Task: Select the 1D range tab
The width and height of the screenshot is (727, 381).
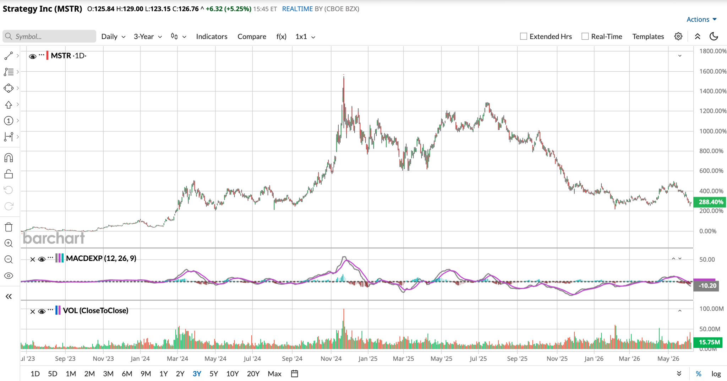Action: click(35, 374)
